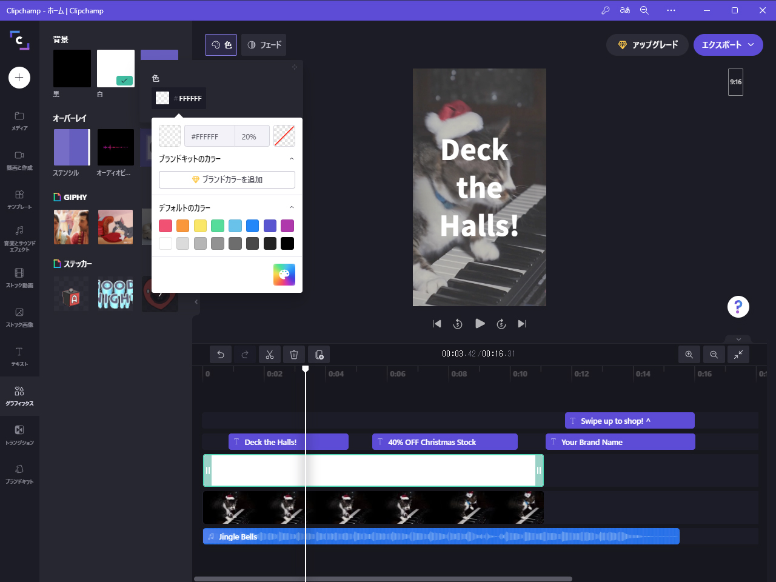The width and height of the screenshot is (776, 582).
Task: Switch to the フェード tab
Action: point(264,45)
